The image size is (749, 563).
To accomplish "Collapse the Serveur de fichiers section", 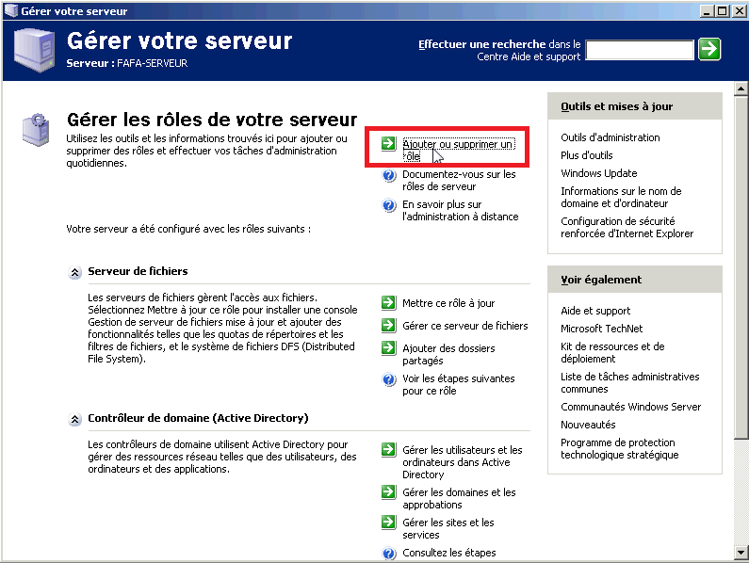I will pos(75,273).
